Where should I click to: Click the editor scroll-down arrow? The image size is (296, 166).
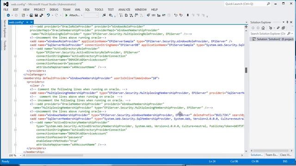tap(246, 151)
